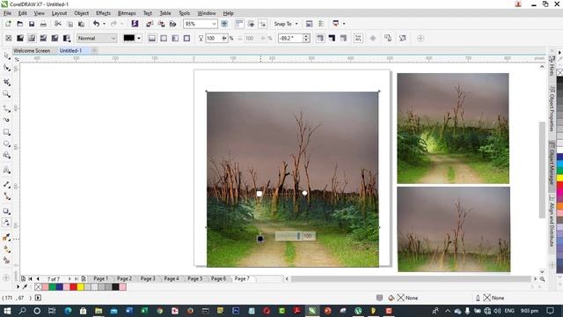
Task: Go to the first page button
Action: point(31,278)
